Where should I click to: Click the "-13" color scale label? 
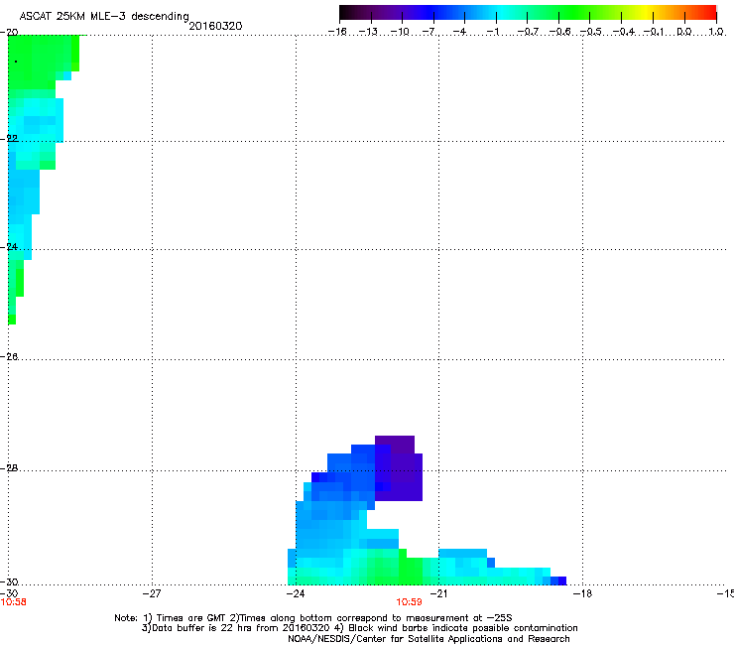point(368,32)
